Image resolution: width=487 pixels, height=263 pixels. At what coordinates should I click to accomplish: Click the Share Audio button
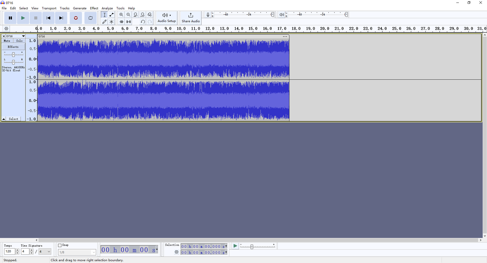point(191,18)
